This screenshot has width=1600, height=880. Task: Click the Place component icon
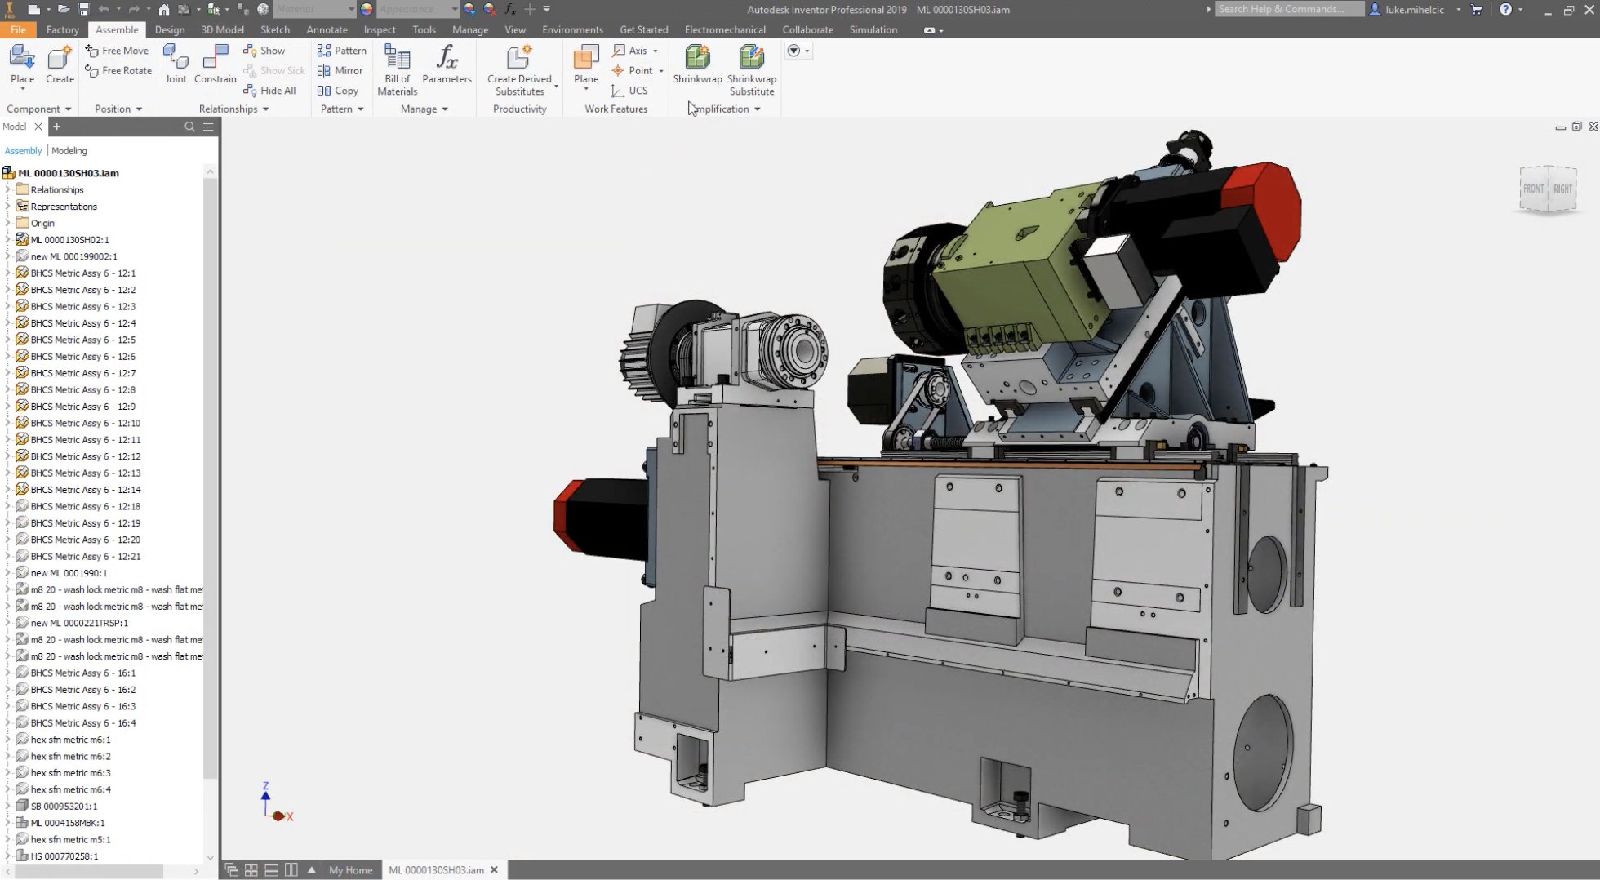coord(22,64)
